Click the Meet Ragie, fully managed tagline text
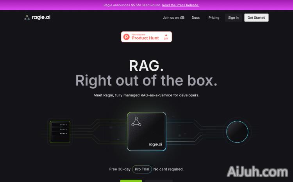Screen dimensions: 293x182 (146, 95)
